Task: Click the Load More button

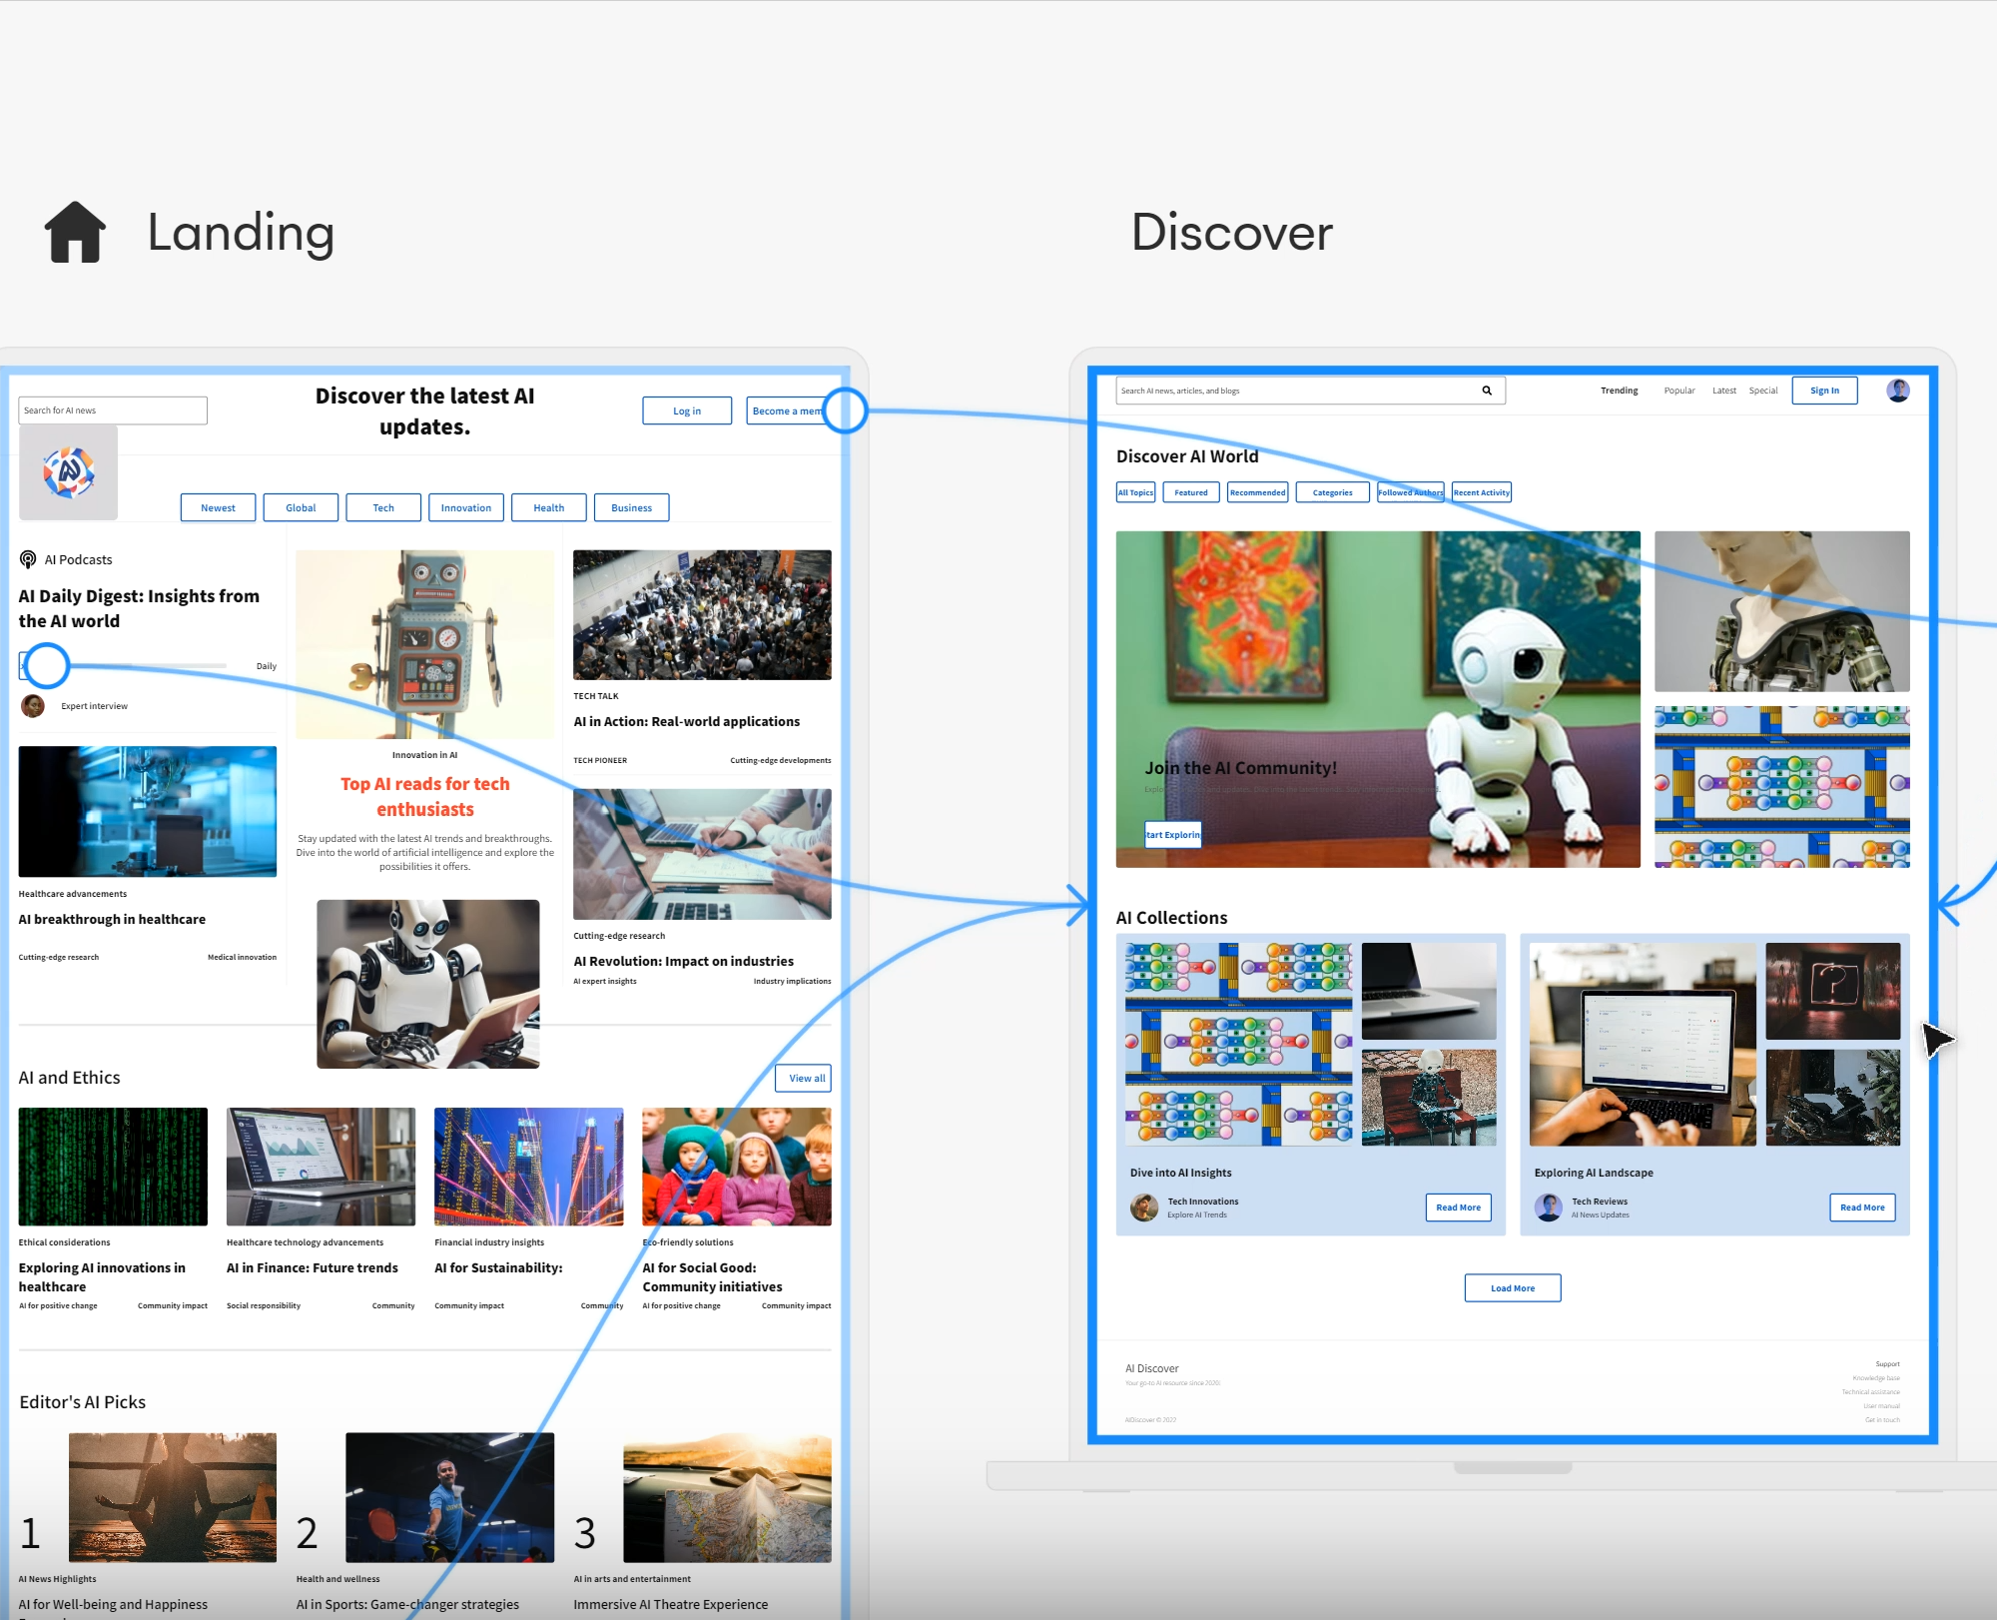Action: click(x=1512, y=1288)
